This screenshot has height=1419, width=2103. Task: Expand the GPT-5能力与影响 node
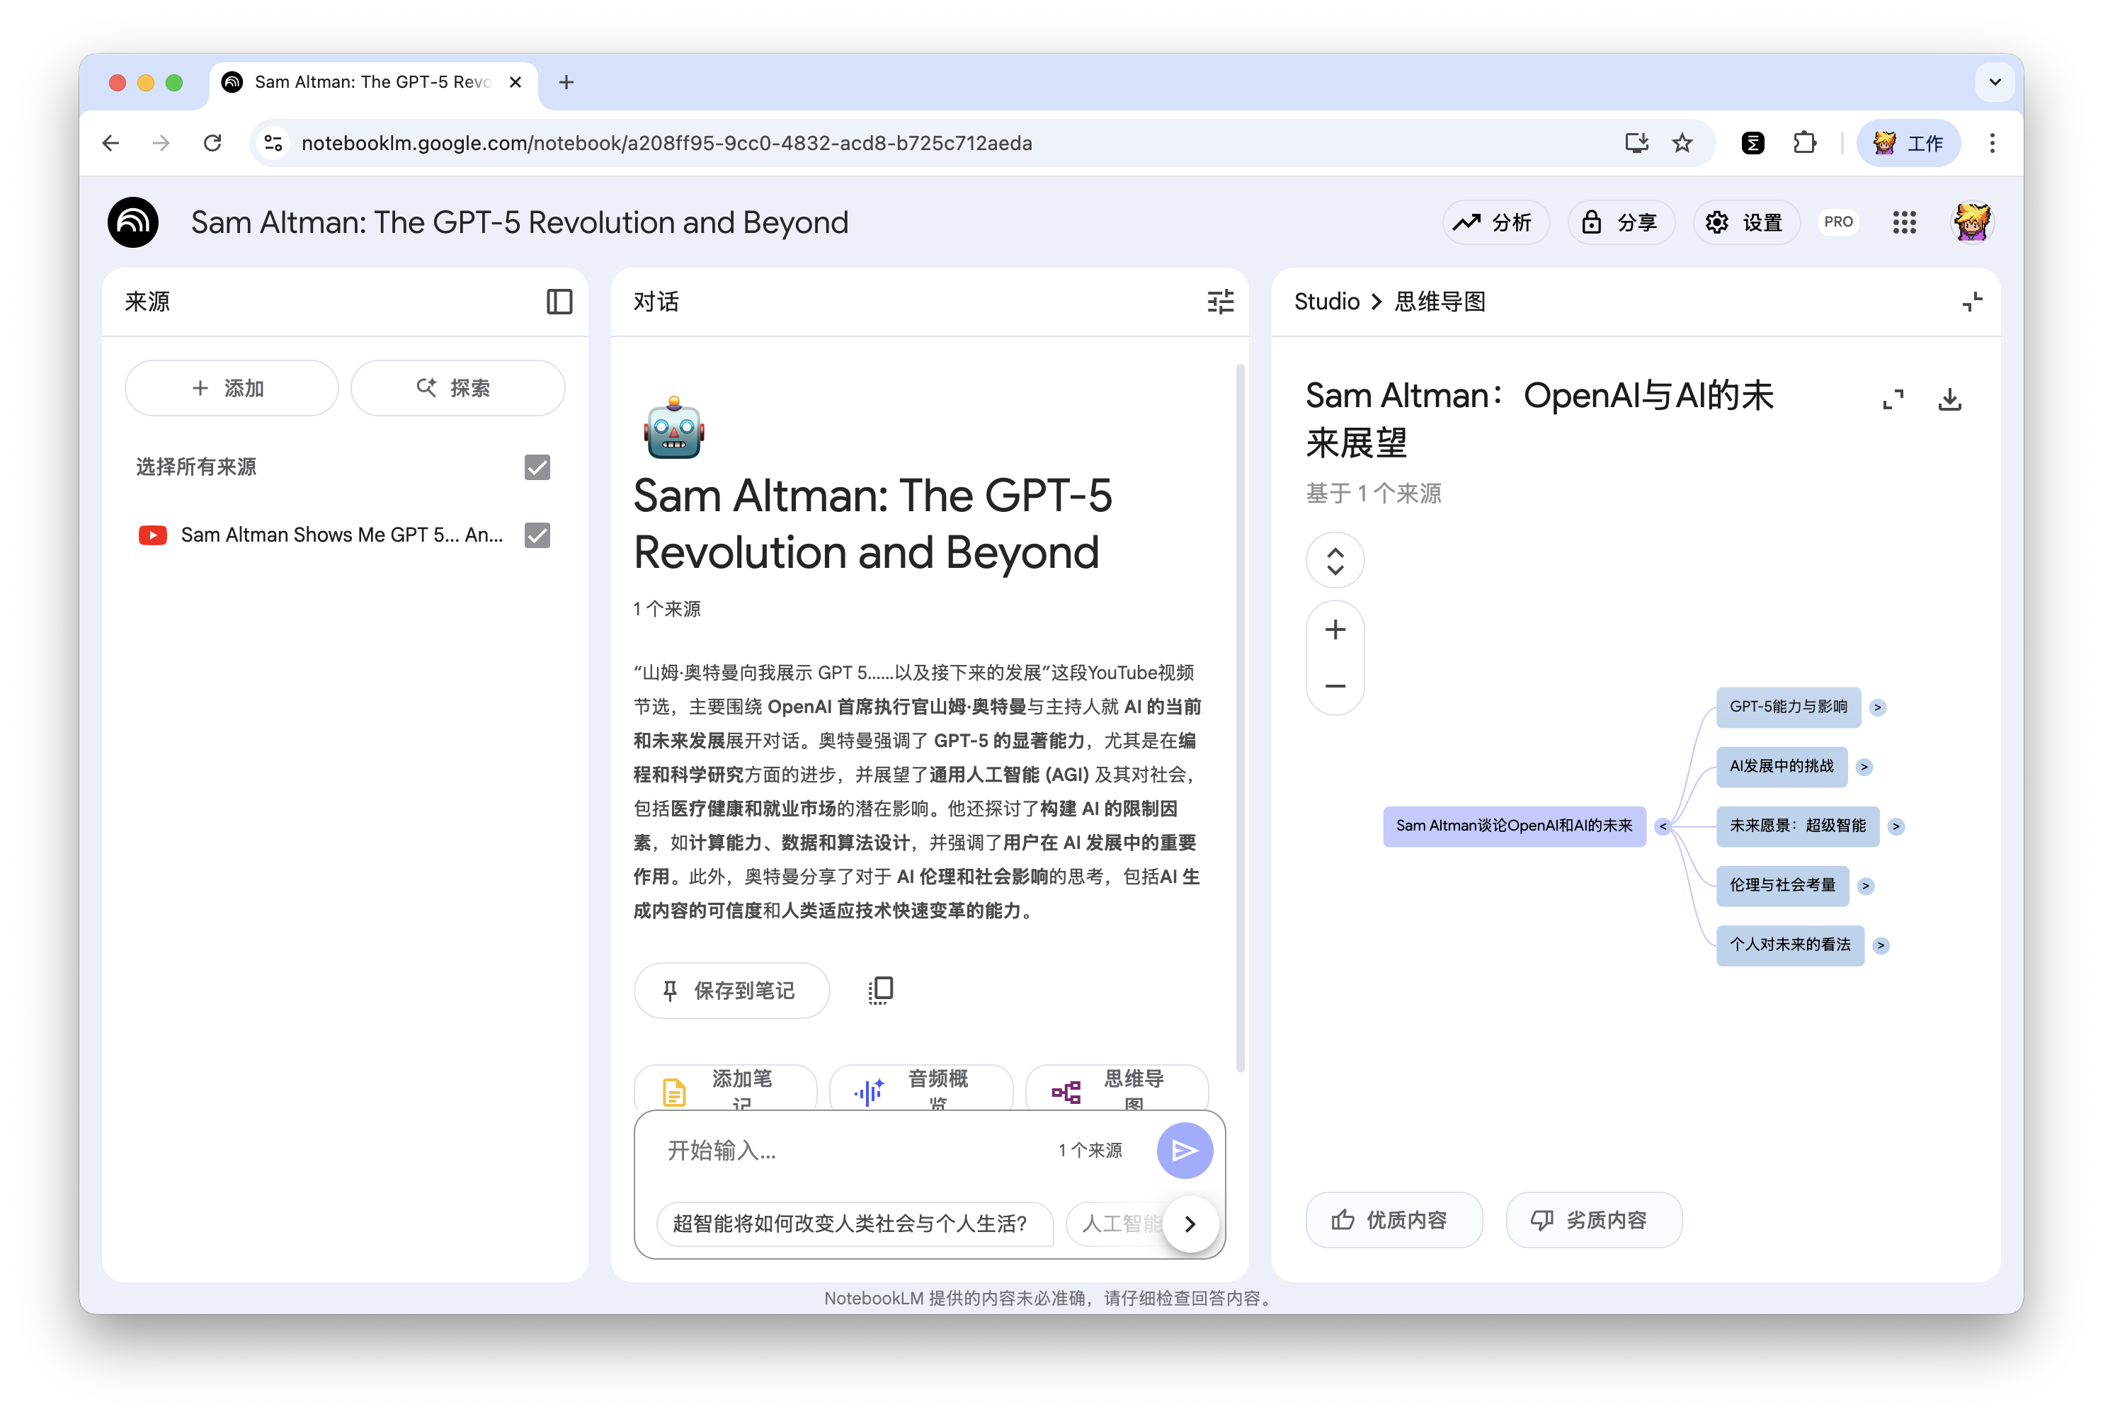[1878, 707]
